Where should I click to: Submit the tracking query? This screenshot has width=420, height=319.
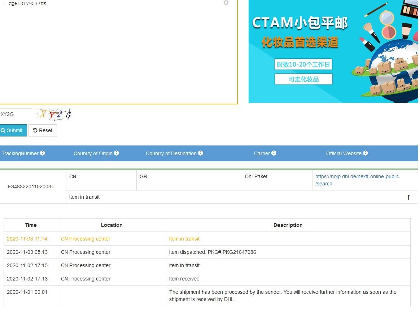click(13, 130)
